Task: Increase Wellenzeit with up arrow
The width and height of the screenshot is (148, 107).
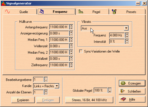Action: point(71,45)
